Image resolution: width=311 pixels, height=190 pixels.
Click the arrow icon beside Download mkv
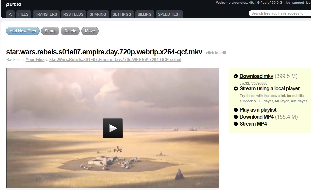point(236,76)
